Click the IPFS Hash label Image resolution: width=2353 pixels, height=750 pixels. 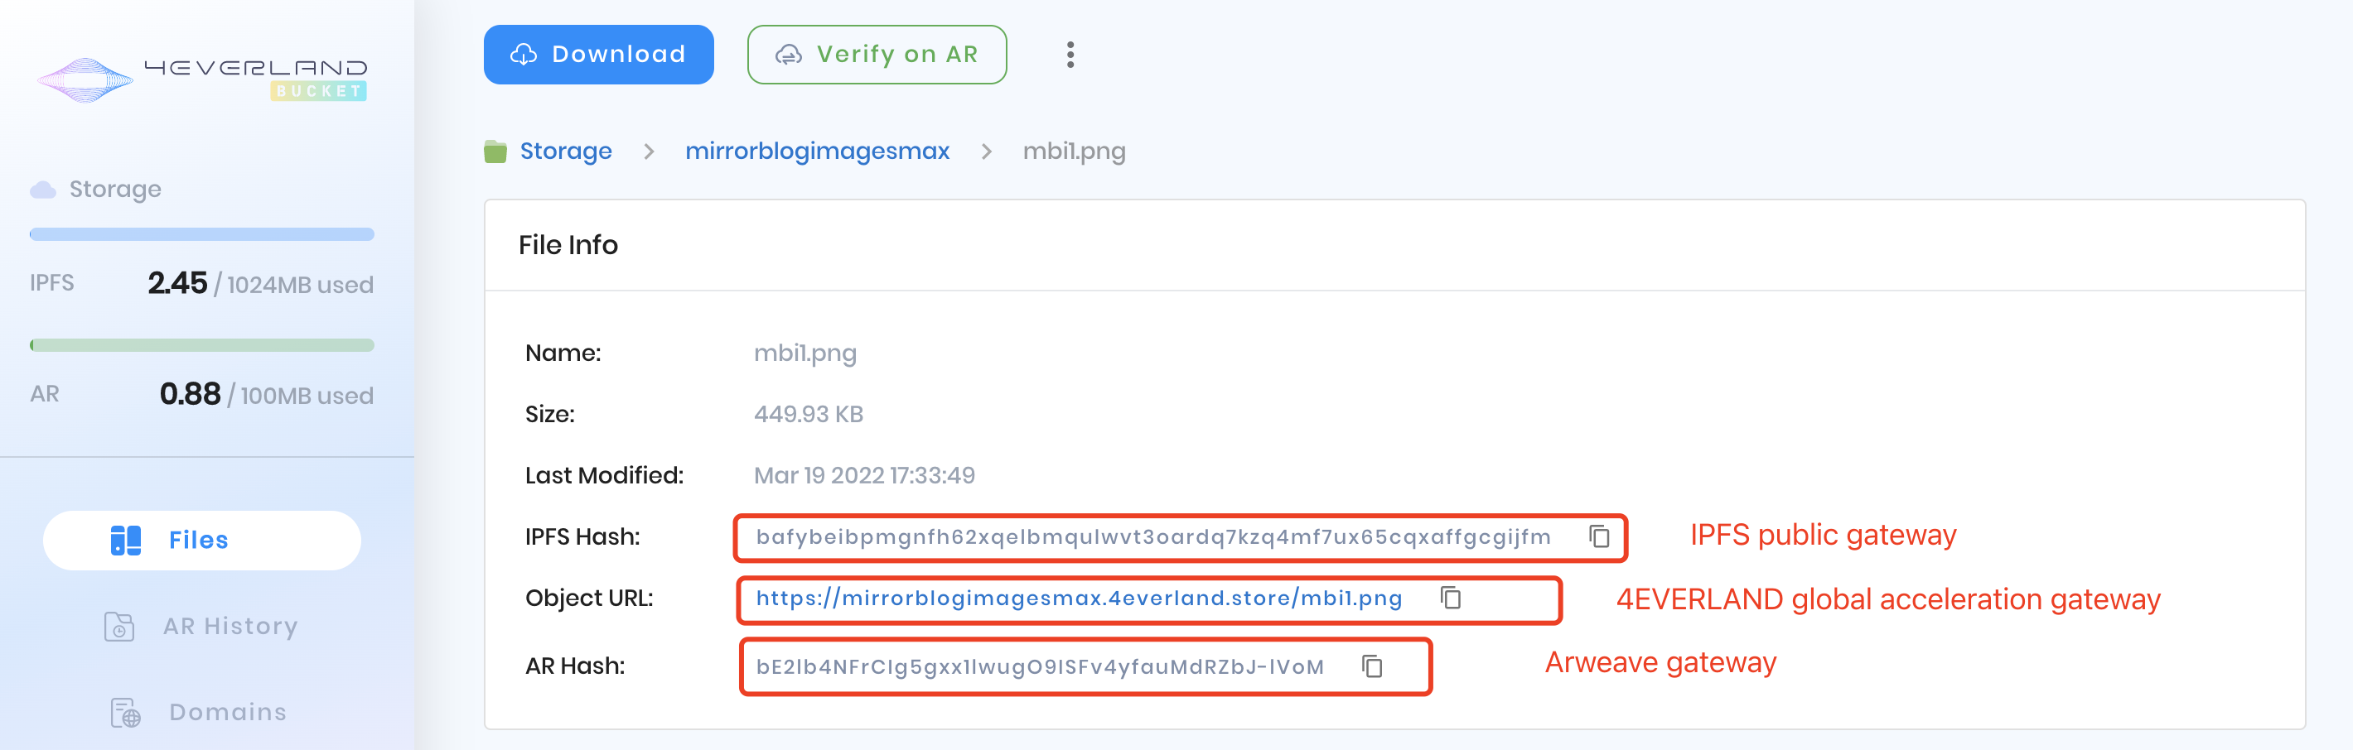click(x=582, y=536)
